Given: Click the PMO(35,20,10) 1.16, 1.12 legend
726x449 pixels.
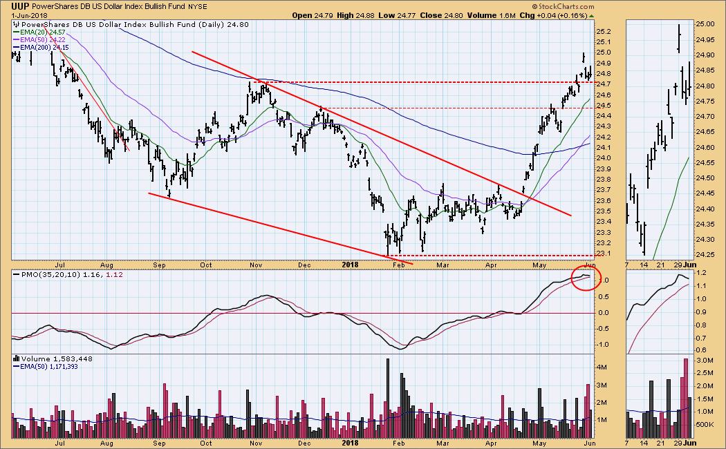Looking at the screenshot, I should click(x=72, y=275).
